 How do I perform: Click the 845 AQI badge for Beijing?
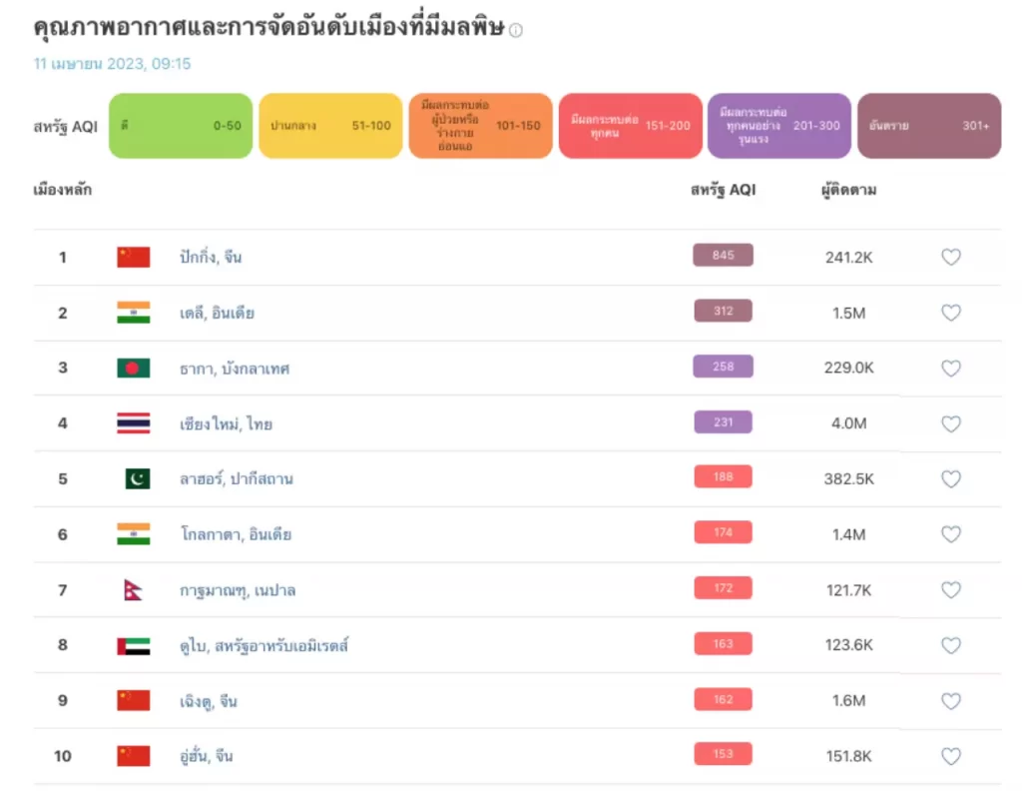click(723, 255)
